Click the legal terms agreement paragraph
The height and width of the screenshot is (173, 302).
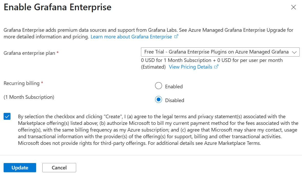tap(158, 130)
